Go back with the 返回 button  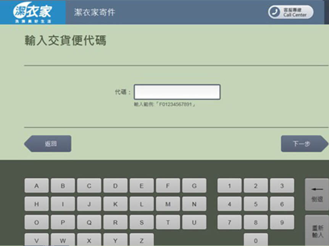click(x=48, y=144)
